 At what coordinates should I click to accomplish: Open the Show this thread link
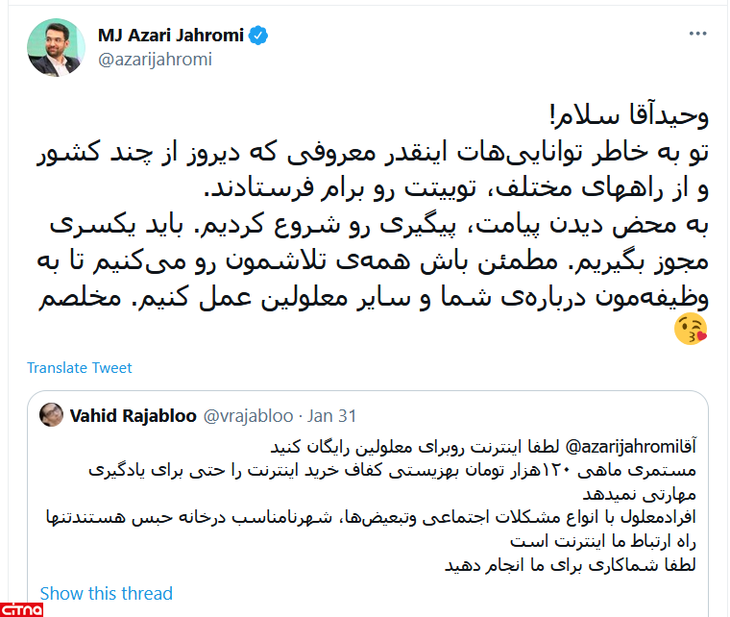pyautogui.click(x=107, y=593)
